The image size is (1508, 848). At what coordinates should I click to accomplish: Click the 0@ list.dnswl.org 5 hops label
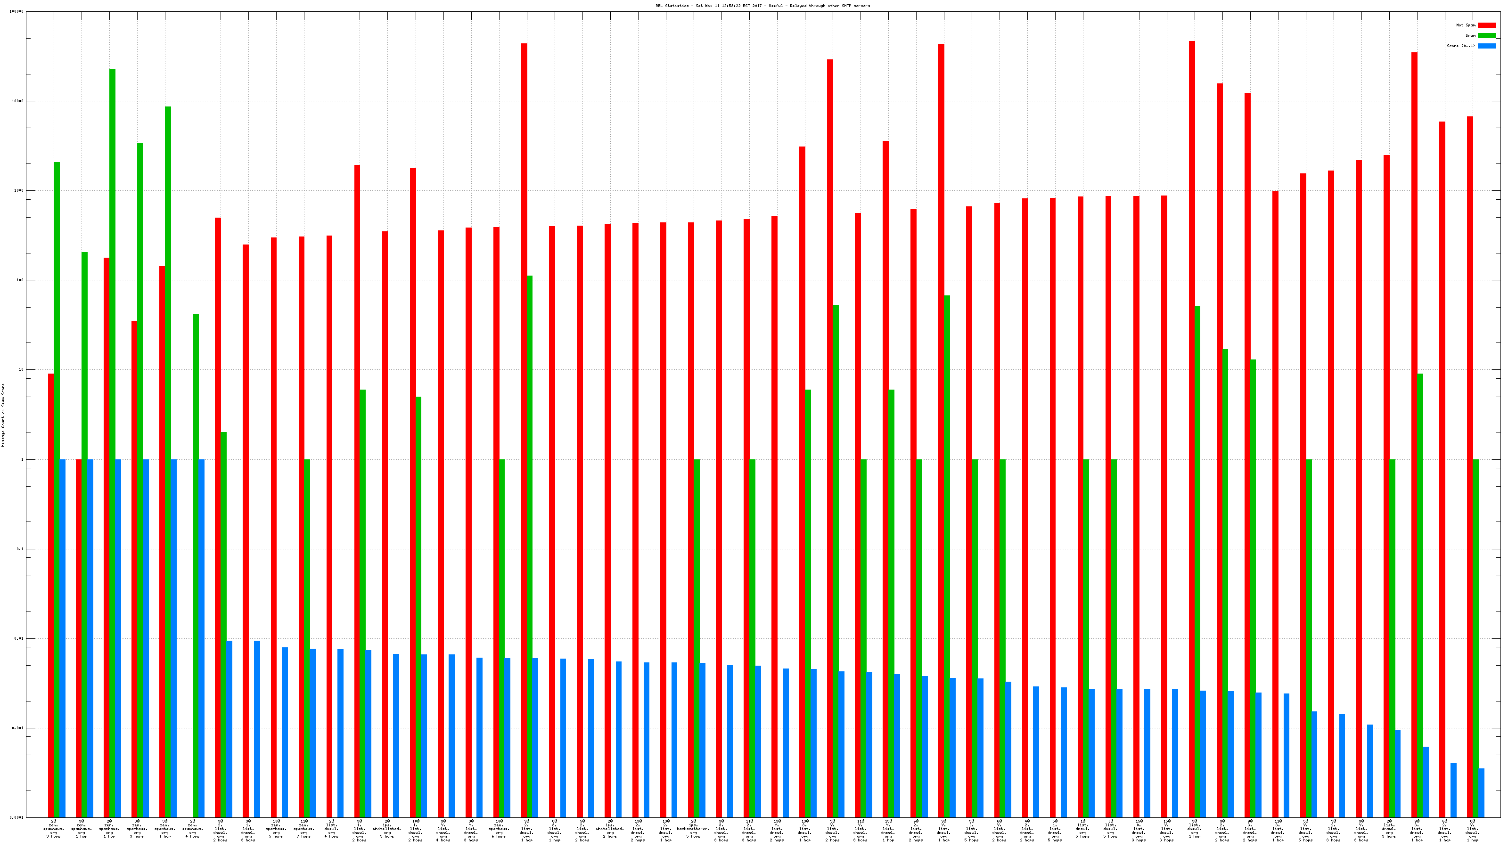click(1111, 829)
